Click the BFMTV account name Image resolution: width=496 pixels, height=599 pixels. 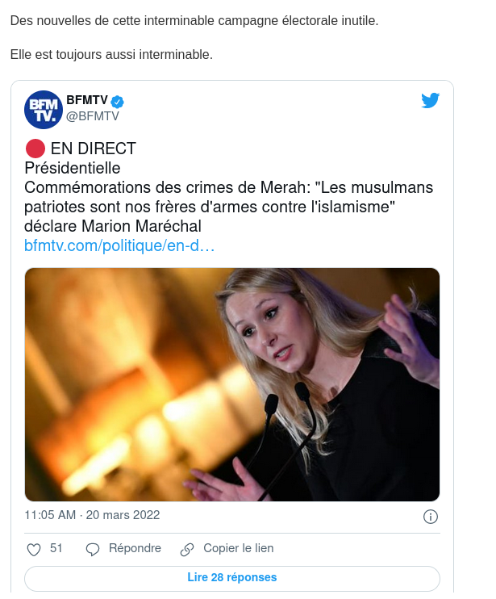click(87, 100)
